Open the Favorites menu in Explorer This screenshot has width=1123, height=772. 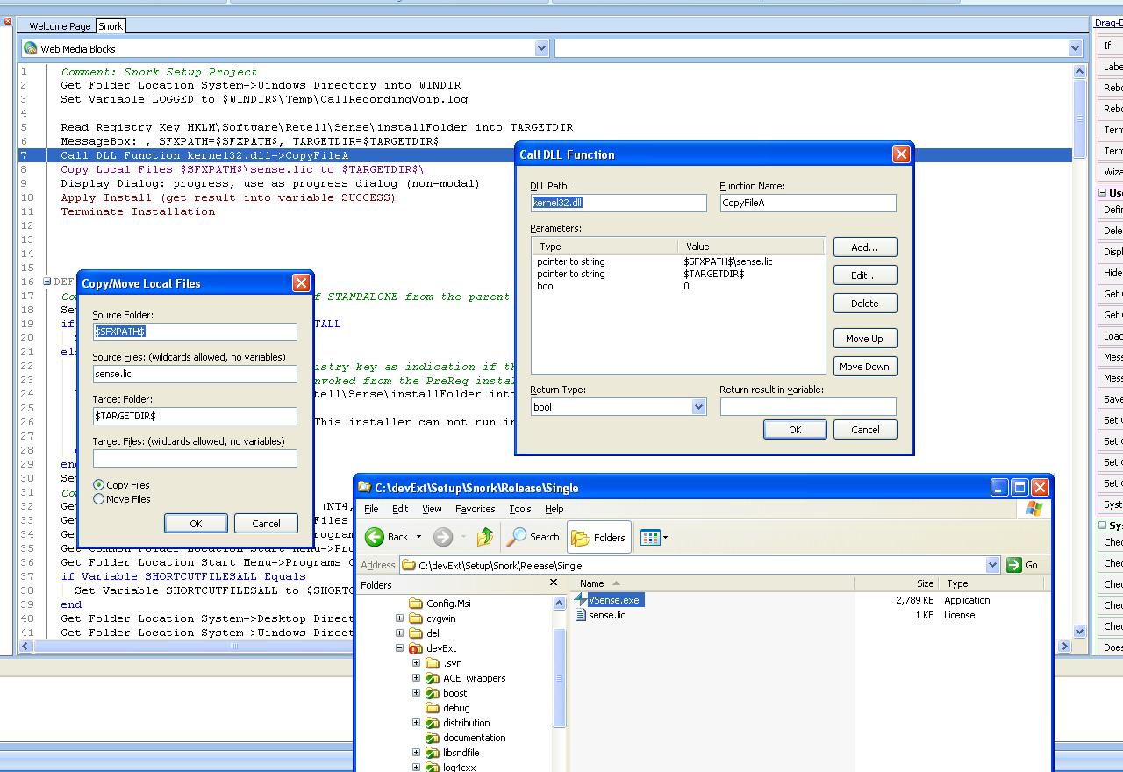click(x=476, y=509)
